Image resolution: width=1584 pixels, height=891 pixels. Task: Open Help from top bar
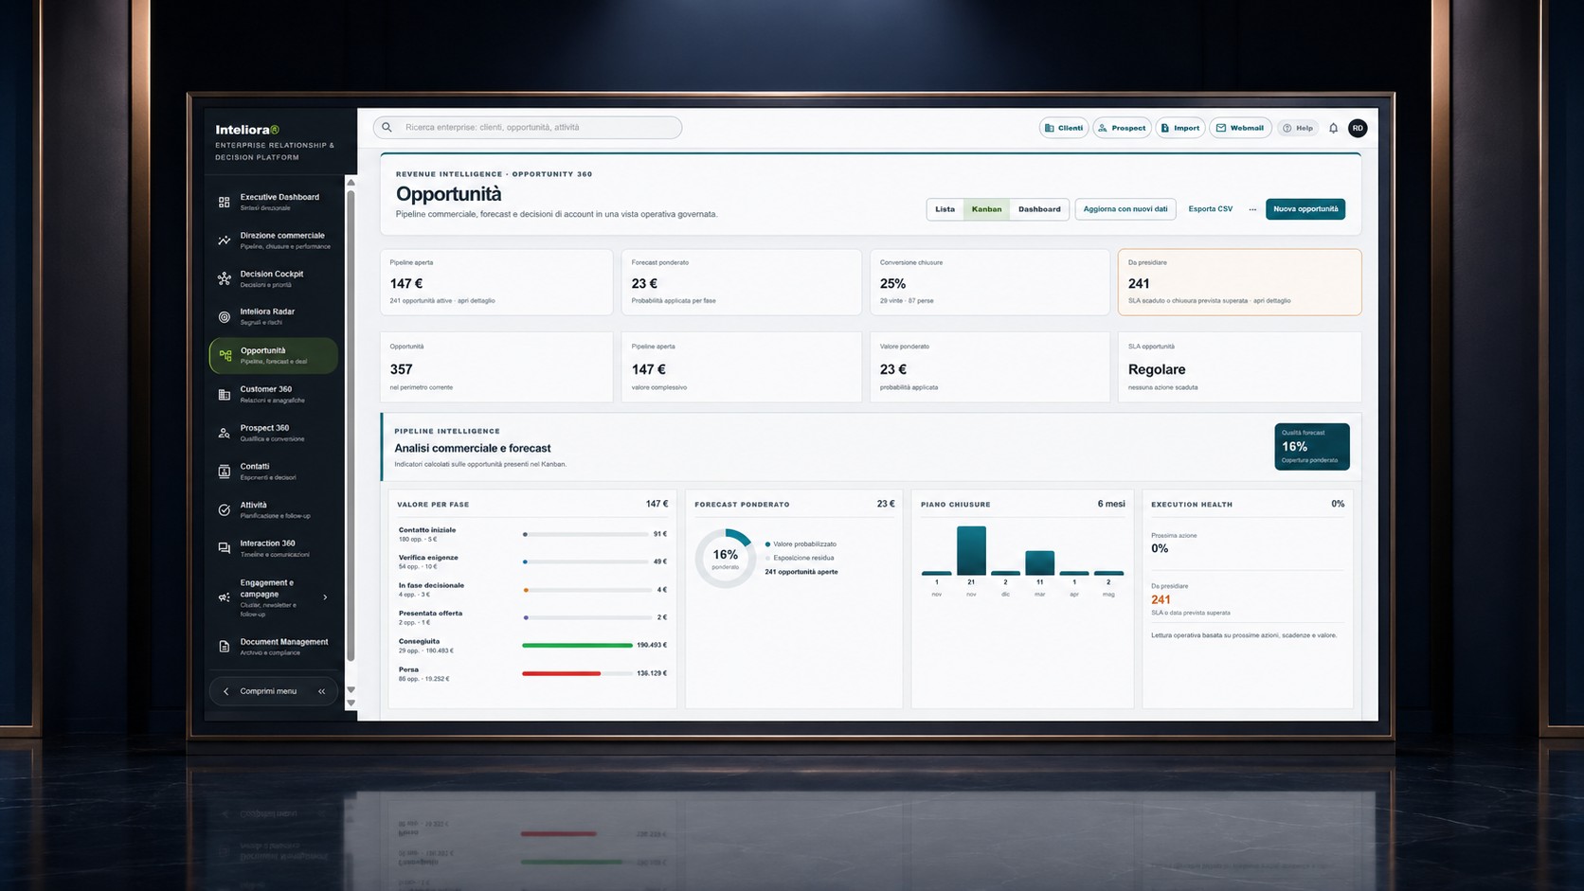(1298, 128)
